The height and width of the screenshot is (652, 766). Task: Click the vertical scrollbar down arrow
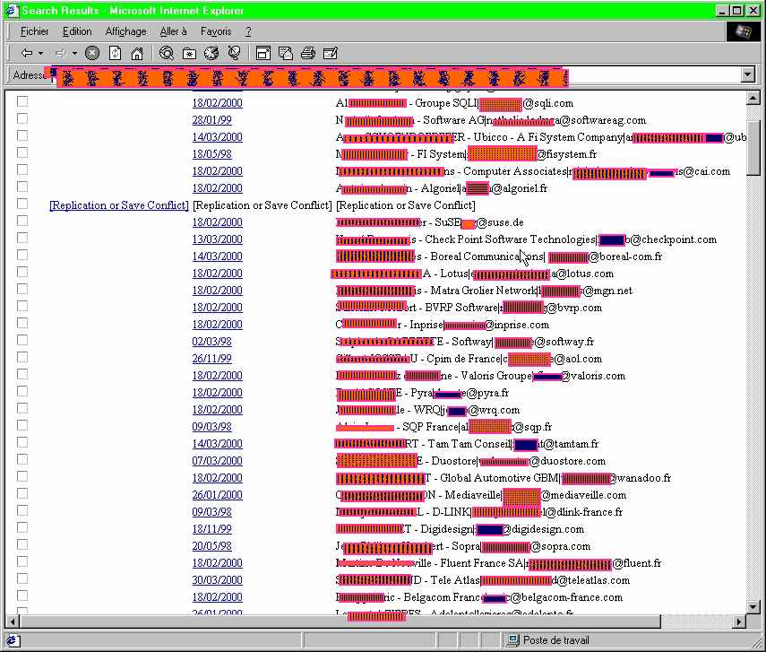(753, 607)
